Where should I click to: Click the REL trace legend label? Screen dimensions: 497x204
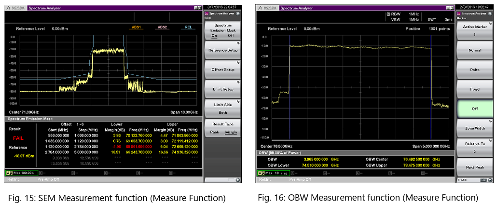189,27
